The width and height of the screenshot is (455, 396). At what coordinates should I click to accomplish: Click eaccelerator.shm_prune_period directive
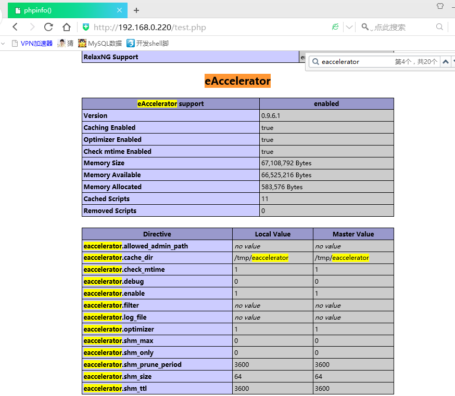(x=132, y=364)
